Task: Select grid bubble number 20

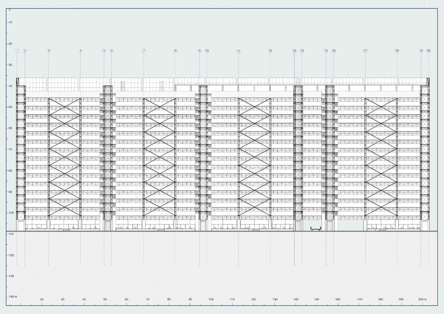Action: pyautogui.click(x=428, y=51)
